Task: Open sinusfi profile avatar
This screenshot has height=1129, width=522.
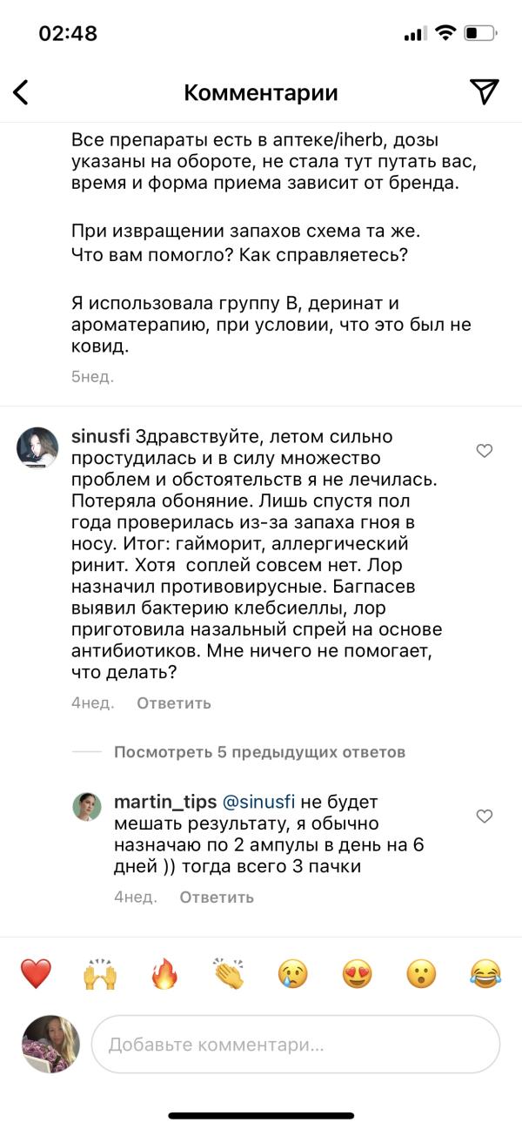Action: click(38, 448)
